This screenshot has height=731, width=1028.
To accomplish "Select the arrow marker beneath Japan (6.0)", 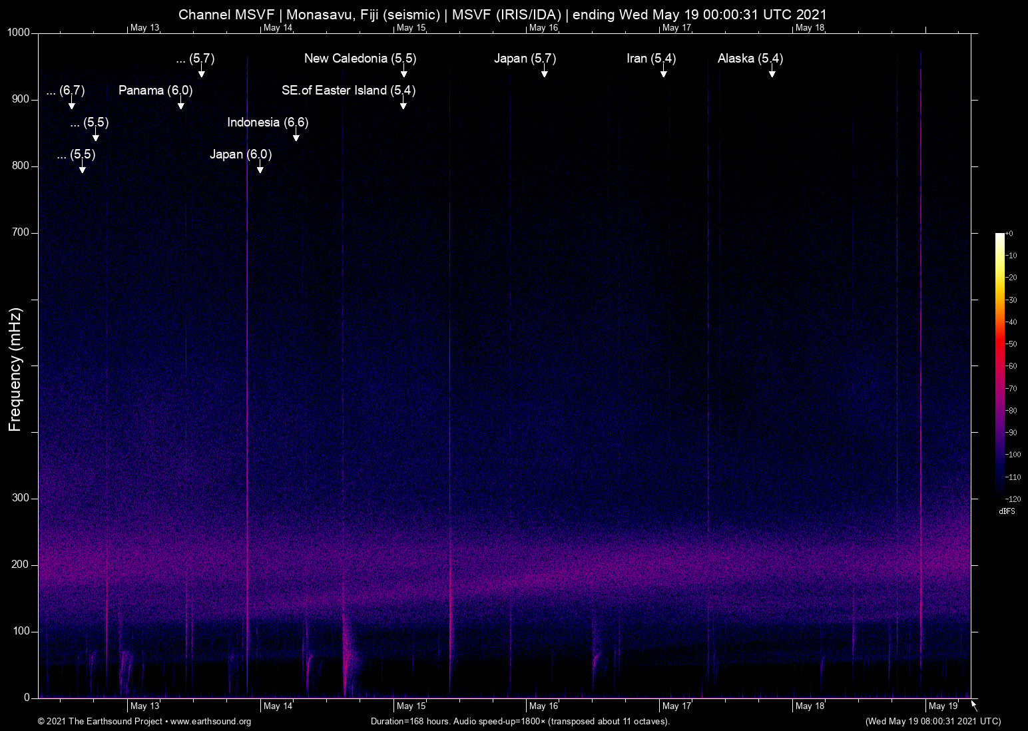I will tap(260, 168).
